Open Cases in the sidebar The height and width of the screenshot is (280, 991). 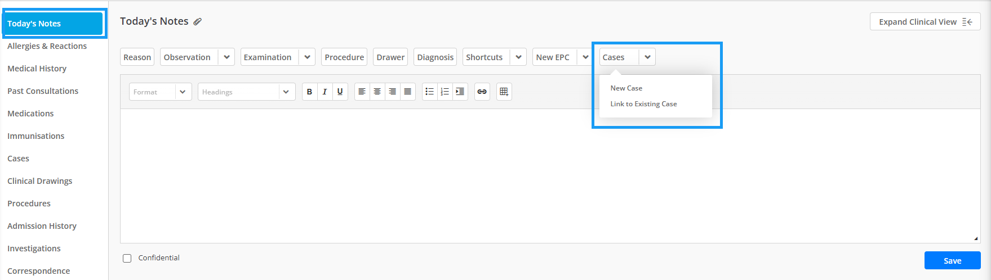(18, 159)
